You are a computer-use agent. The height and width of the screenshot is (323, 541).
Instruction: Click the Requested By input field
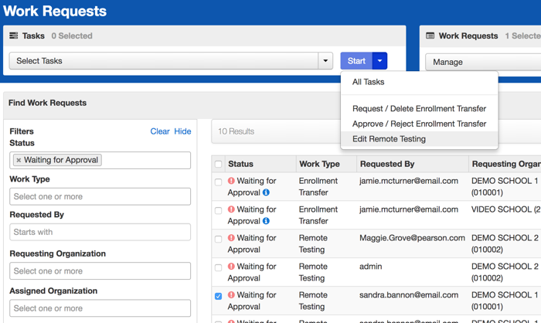pos(100,232)
